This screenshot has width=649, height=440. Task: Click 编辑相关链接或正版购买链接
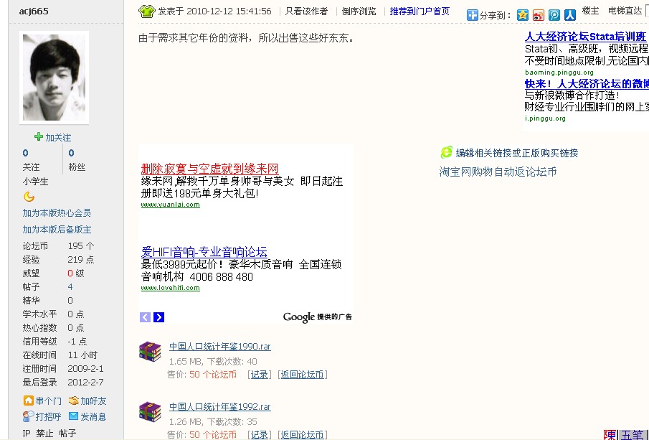click(516, 153)
